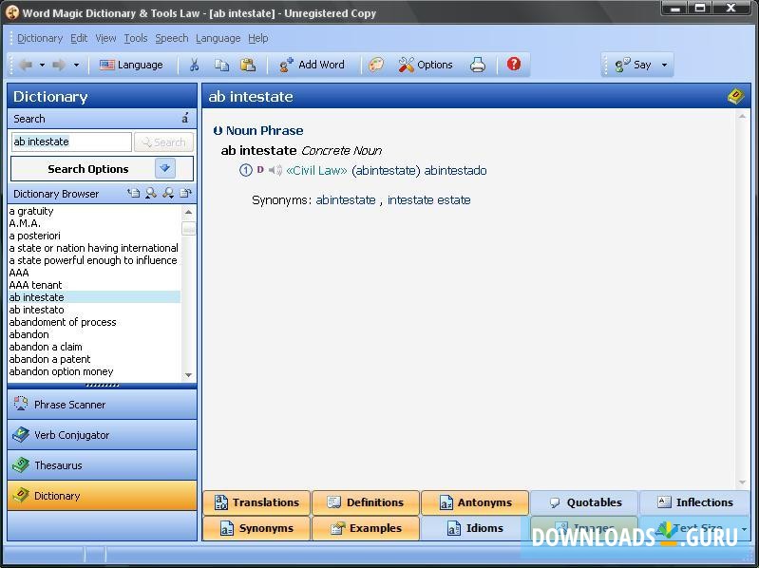
Task: Click synonym link 'abintestate'
Action: 346,199
